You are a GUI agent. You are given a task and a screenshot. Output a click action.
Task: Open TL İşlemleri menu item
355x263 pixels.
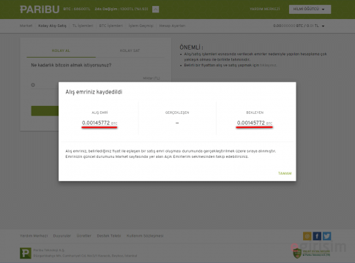[83, 26]
